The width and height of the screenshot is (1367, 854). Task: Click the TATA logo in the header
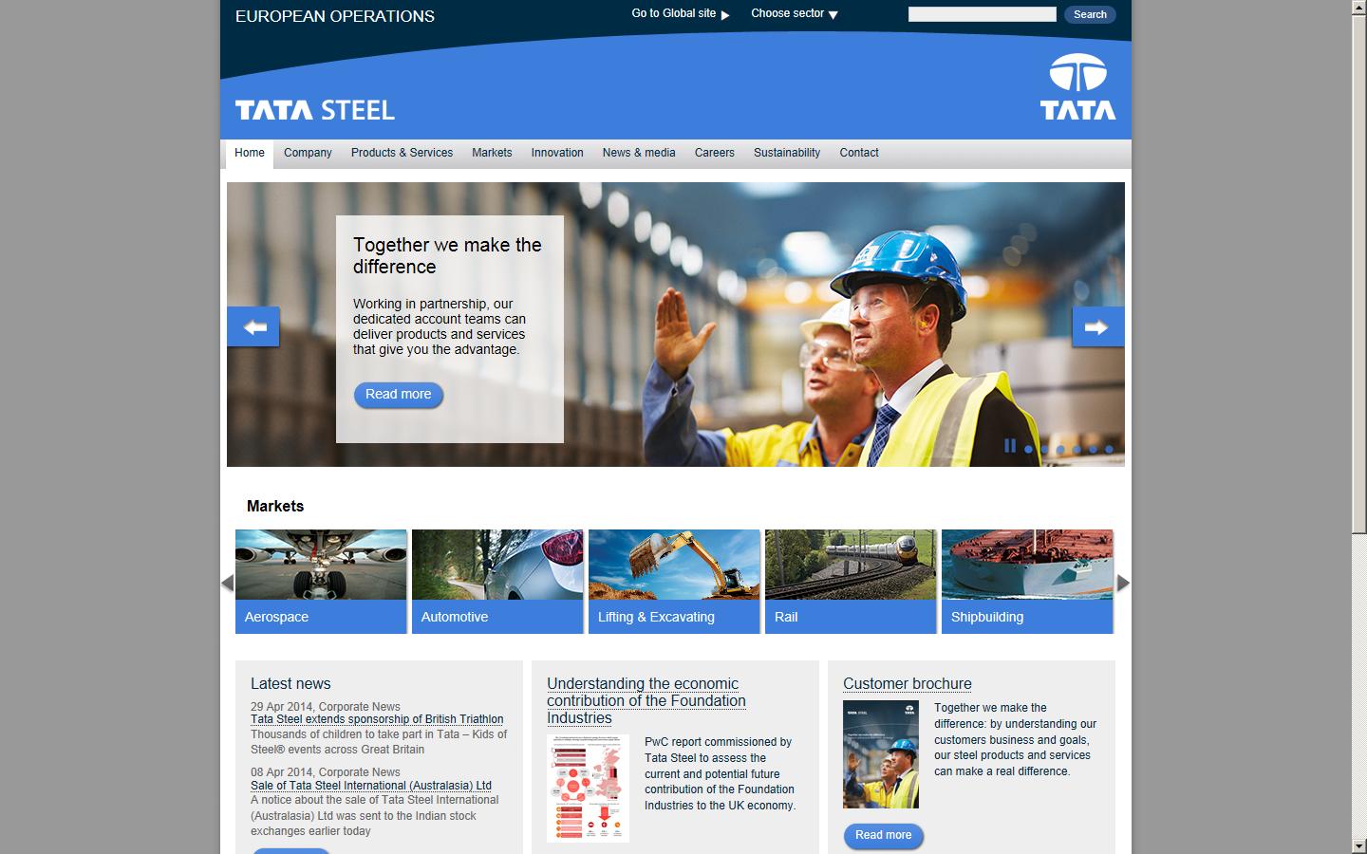tap(1077, 84)
